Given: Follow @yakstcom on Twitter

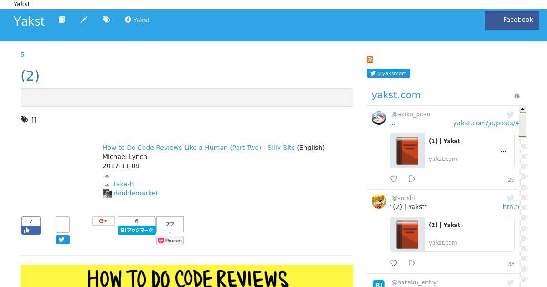Looking at the screenshot, I should click(x=388, y=73).
